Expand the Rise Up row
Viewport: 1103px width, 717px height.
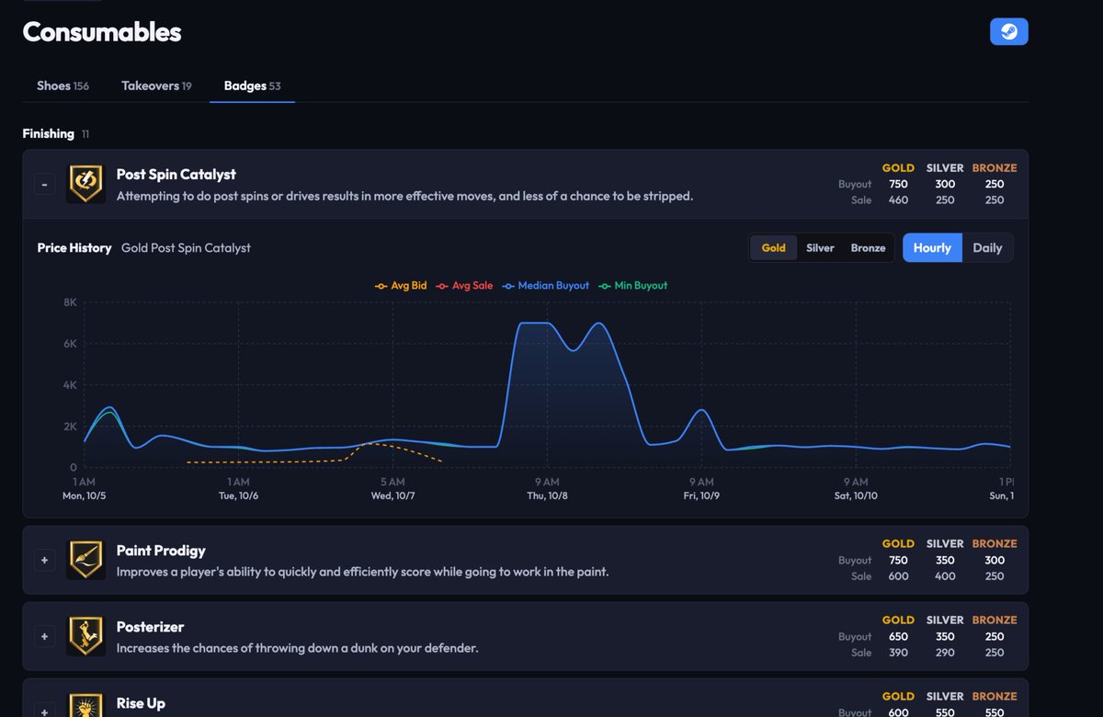click(44, 711)
